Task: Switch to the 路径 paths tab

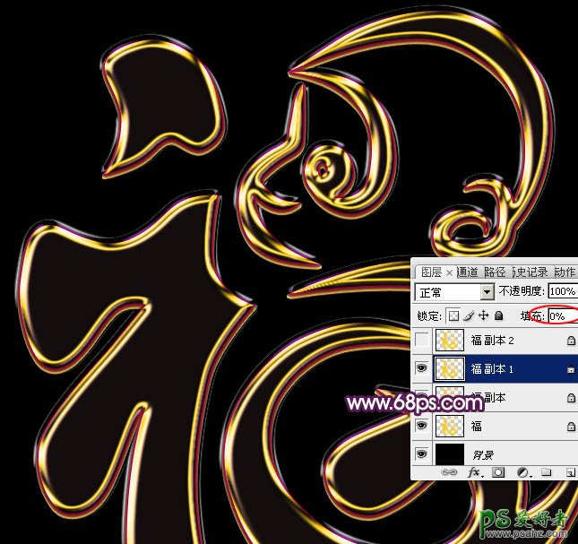Action: (495, 272)
